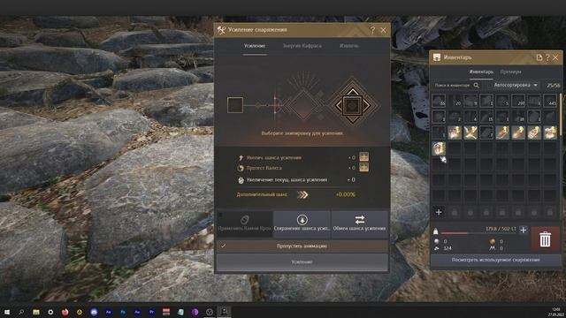Click the double-arrow icon by Дополнительный шанс

[302, 194]
